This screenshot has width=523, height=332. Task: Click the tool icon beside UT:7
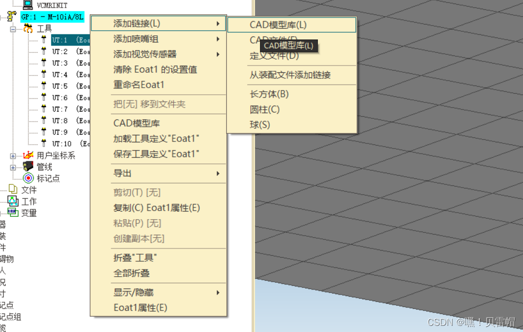44,109
